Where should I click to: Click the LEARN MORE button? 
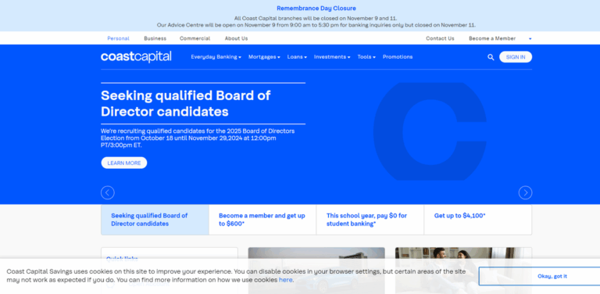coord(124,163)
